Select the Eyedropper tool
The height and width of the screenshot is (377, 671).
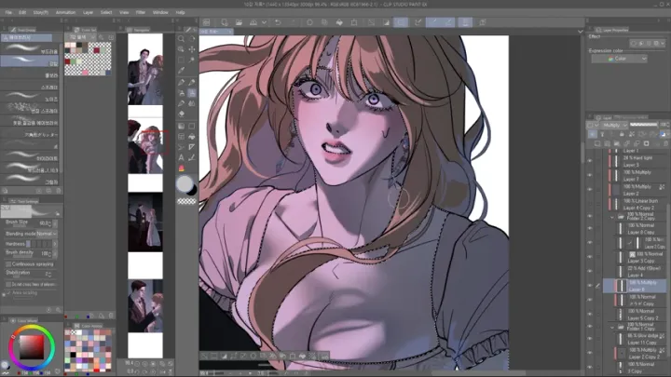[x=181, y=71]
